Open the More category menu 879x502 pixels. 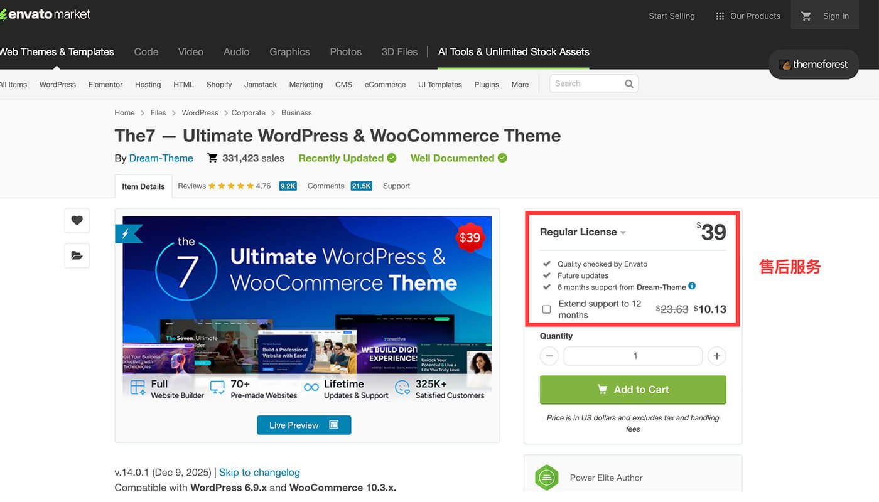[519, 85]
